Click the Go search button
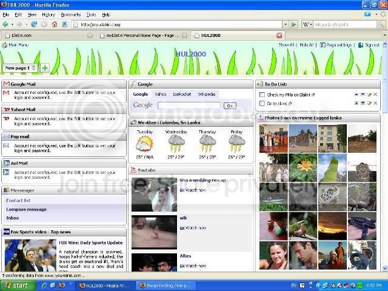This screenshot has height=291, width=388. [230, 105]
